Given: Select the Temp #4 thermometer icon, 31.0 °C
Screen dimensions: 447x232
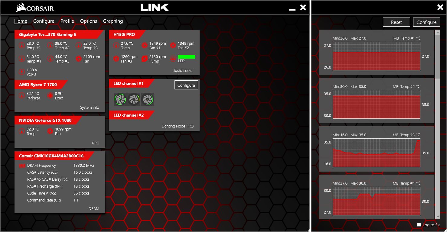Looking at the screenshot, I should click(22, 59).
